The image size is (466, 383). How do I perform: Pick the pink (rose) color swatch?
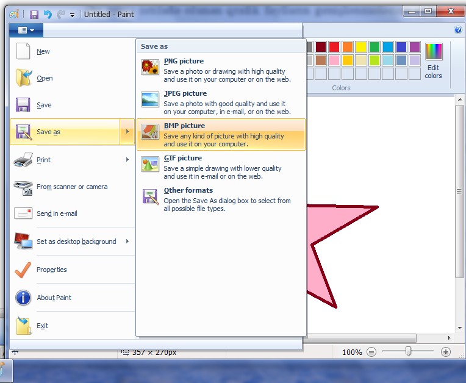click(334, 60)
